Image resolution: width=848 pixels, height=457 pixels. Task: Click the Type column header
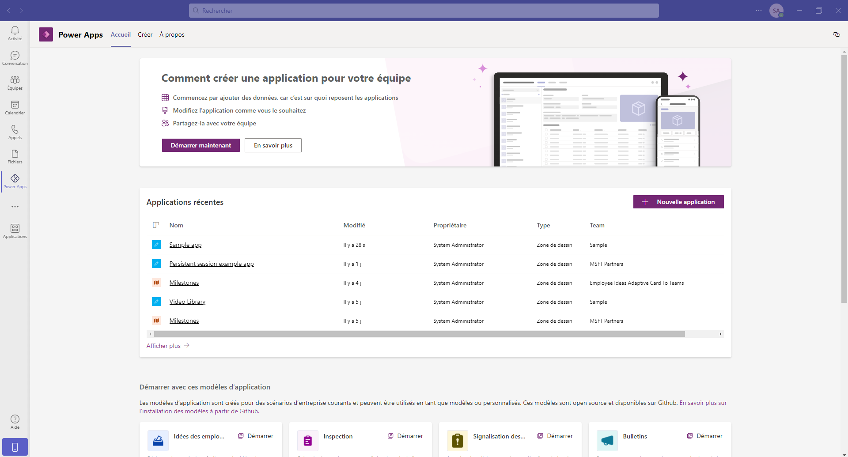click(543, 225)
